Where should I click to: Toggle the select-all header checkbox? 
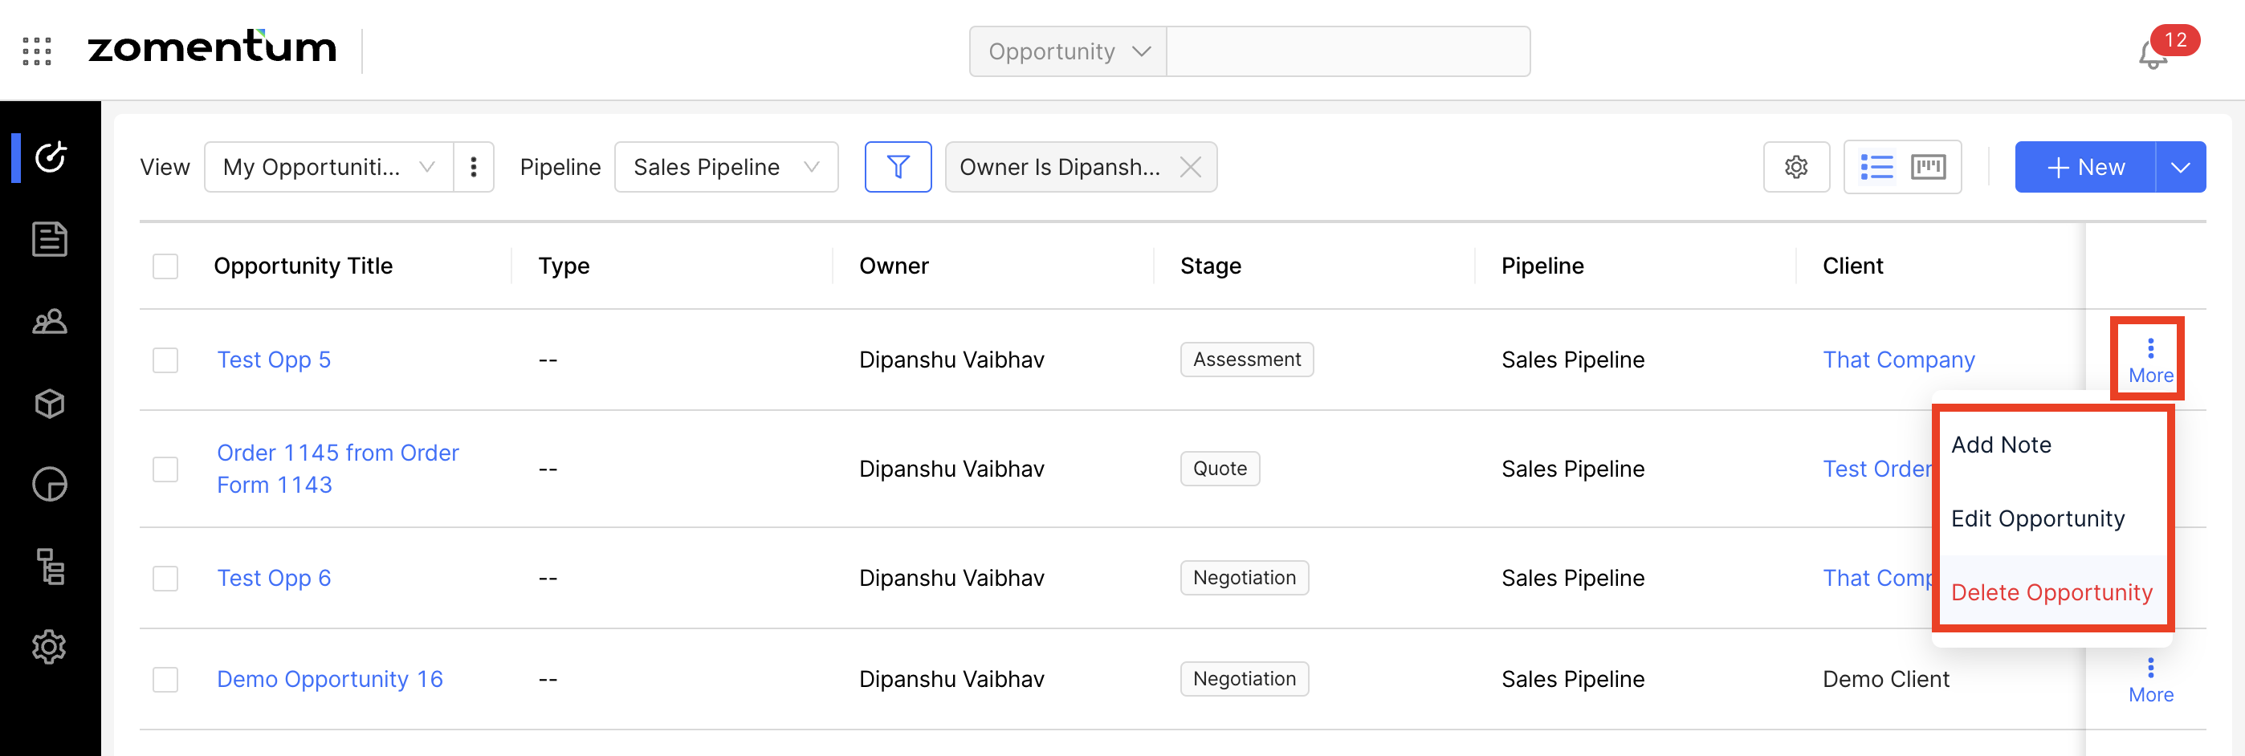pyautogui.click(x=165, y=266)
